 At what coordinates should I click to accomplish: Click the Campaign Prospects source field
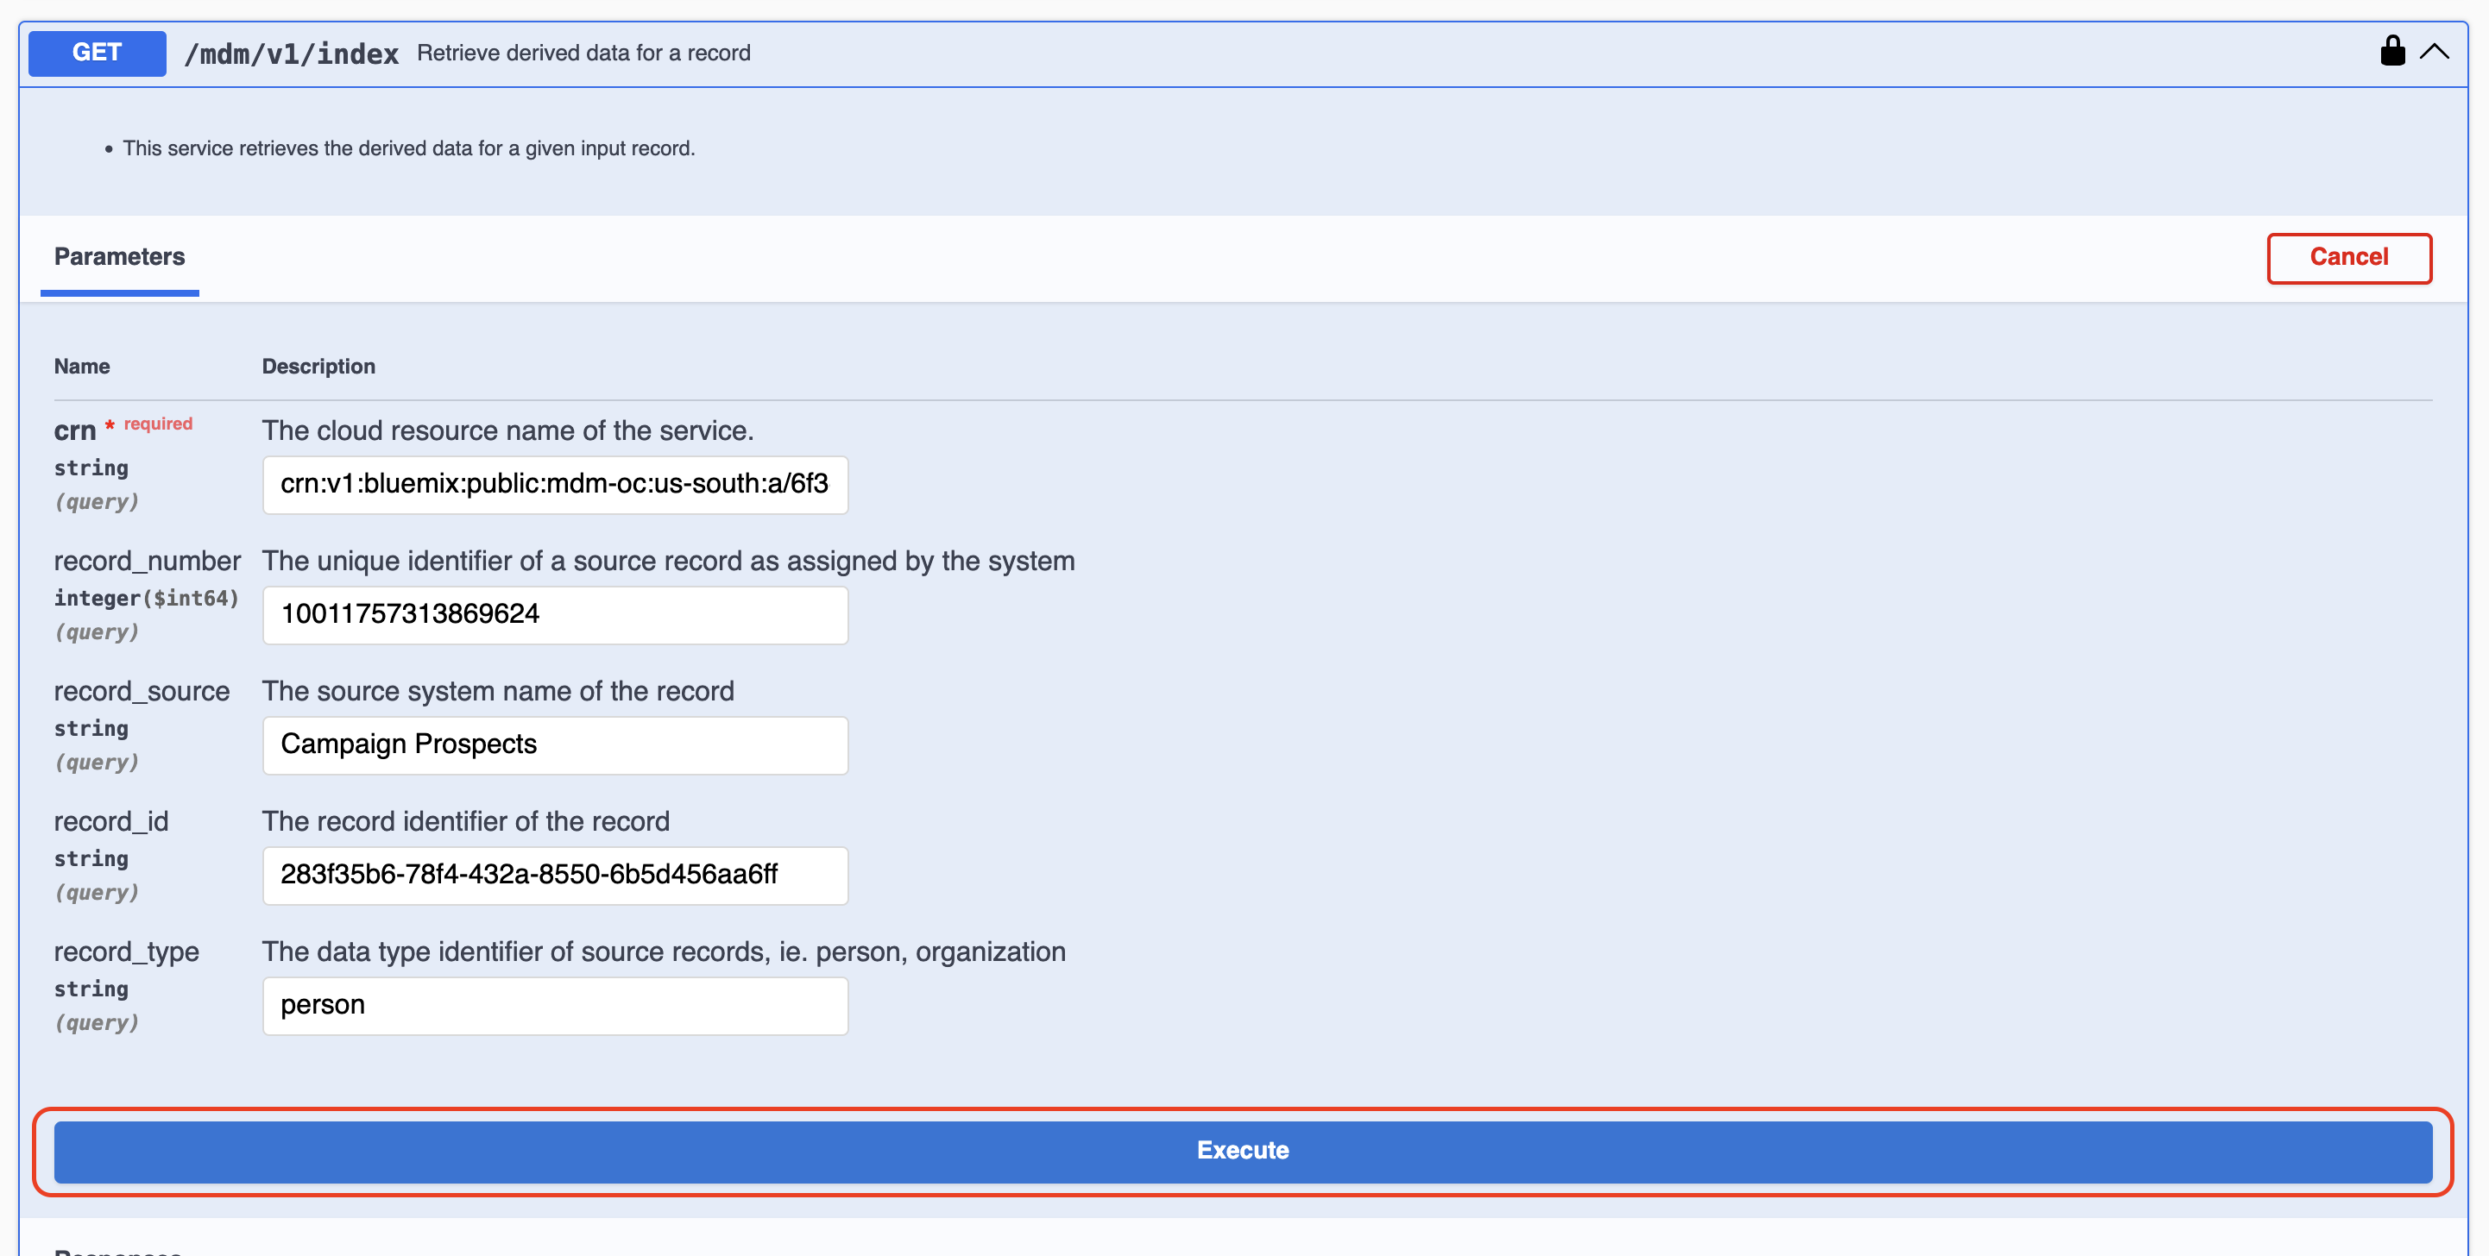tap(555, 744)
